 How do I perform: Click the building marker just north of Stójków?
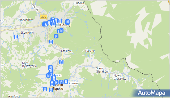(x=51, y=42)
